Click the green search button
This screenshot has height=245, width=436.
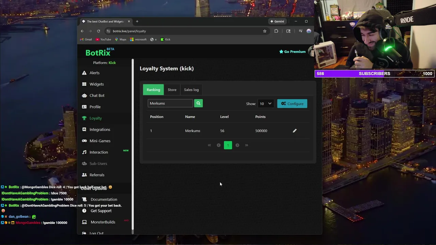pos(198,103)
